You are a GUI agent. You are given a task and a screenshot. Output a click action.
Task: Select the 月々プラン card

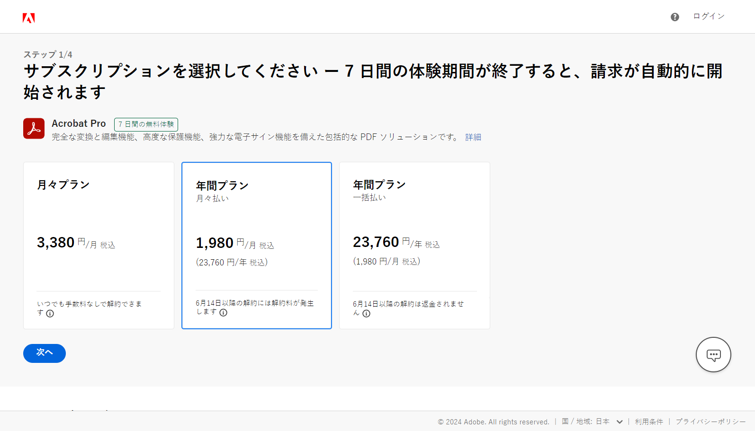pos(99,246)
